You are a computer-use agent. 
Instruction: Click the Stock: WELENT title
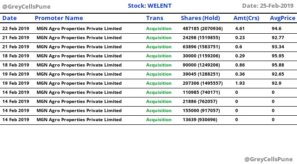pos(149,6)
